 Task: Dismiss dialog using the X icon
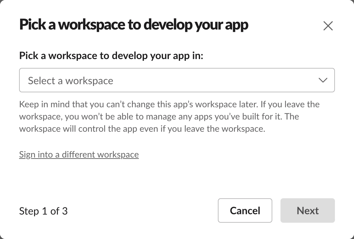coord(328,26)
